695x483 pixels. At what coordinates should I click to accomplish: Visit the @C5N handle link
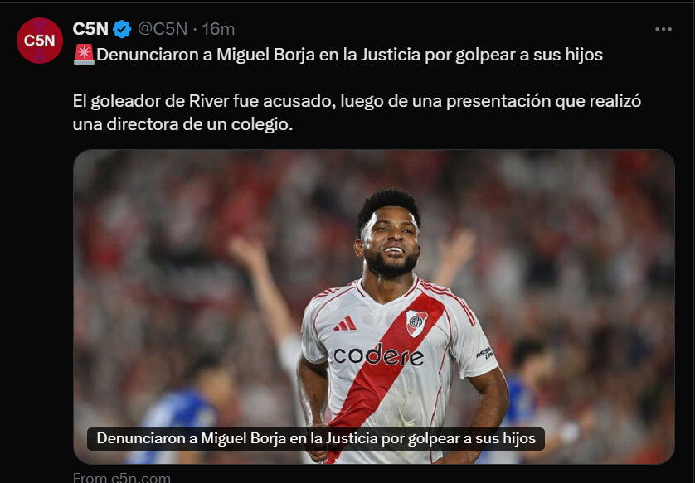pos(163,29)
